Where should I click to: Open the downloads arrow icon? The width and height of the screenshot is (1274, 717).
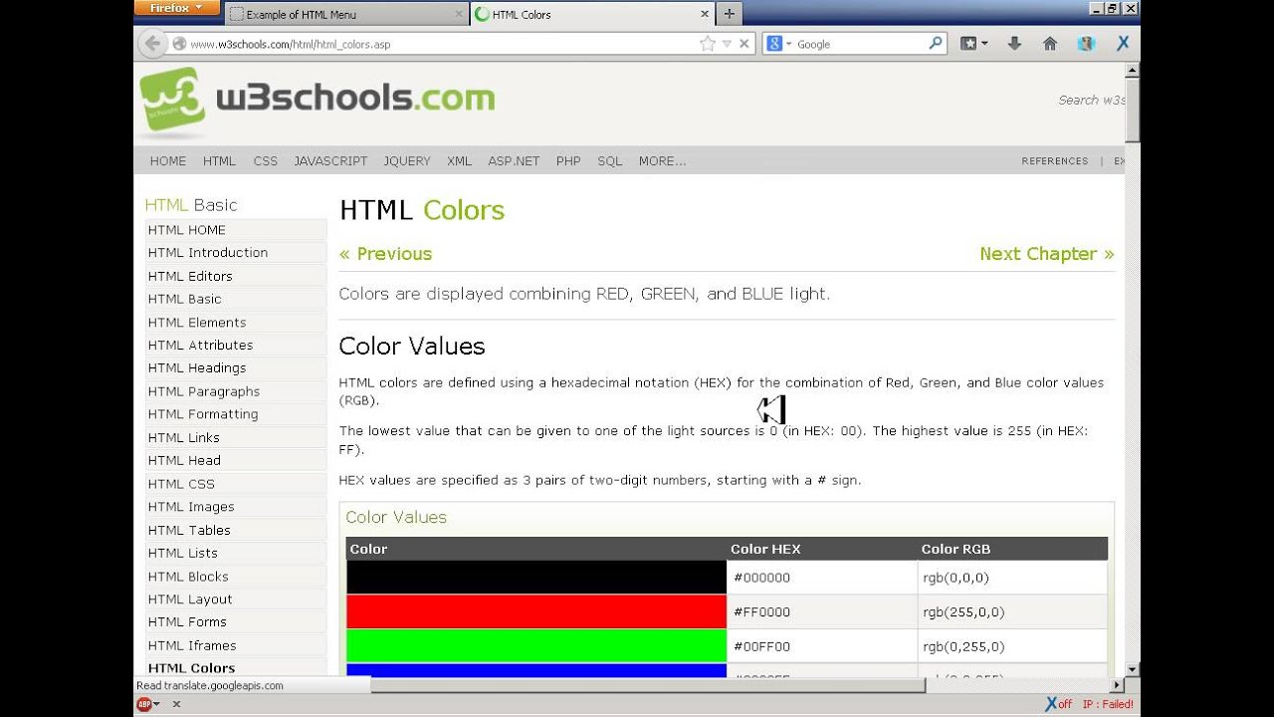tap(1014, 44)
